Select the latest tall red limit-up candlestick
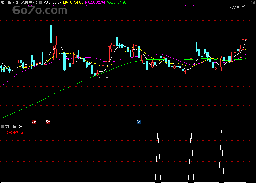The width and height of the screenshot is (256, 183). pyautogui.click(x=246, y=23)
